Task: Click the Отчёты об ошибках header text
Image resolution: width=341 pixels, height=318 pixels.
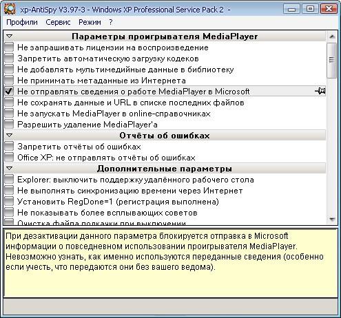Action: click(x=165, y=136)
